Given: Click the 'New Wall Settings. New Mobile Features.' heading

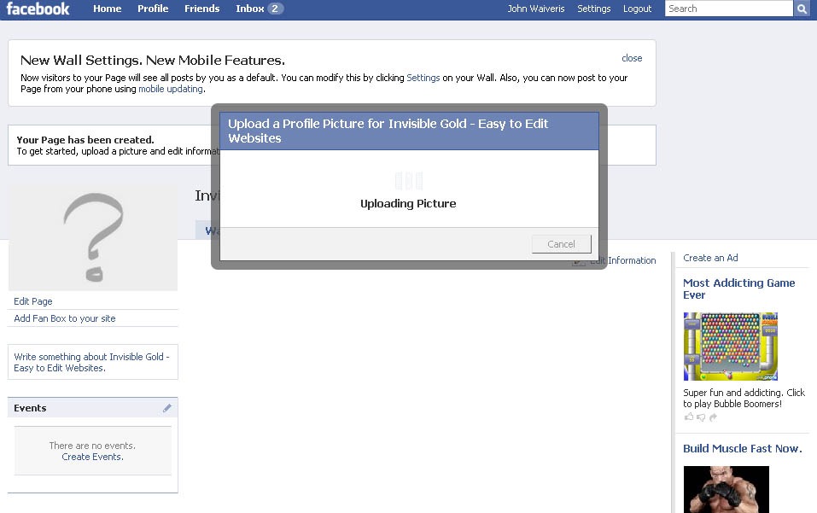Looking at the screenshot, I should tap(153, 61).
